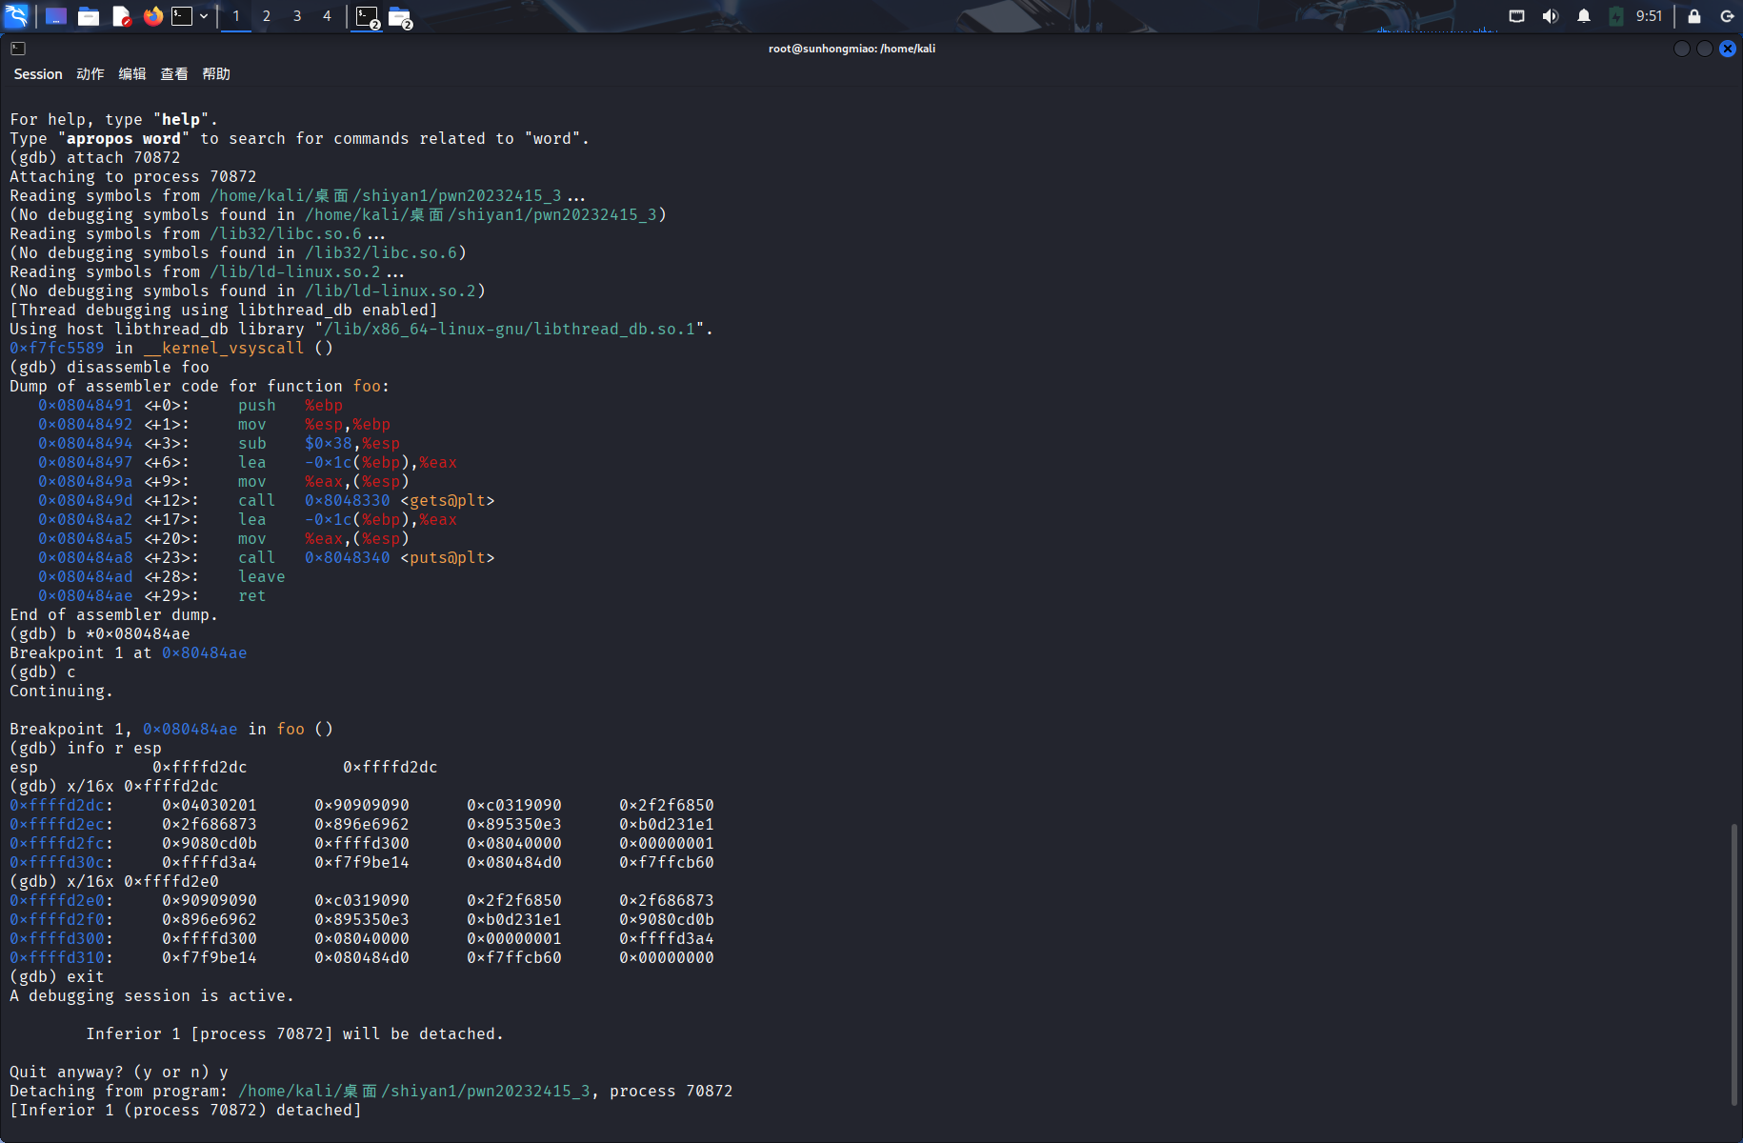
Task: Click the "Attaching to process 70872" line
Action: [133, 176]
